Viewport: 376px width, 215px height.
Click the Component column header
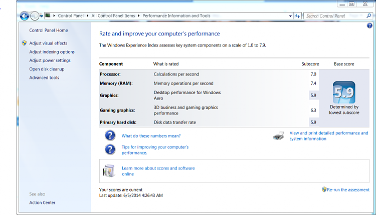coord(111,64)
